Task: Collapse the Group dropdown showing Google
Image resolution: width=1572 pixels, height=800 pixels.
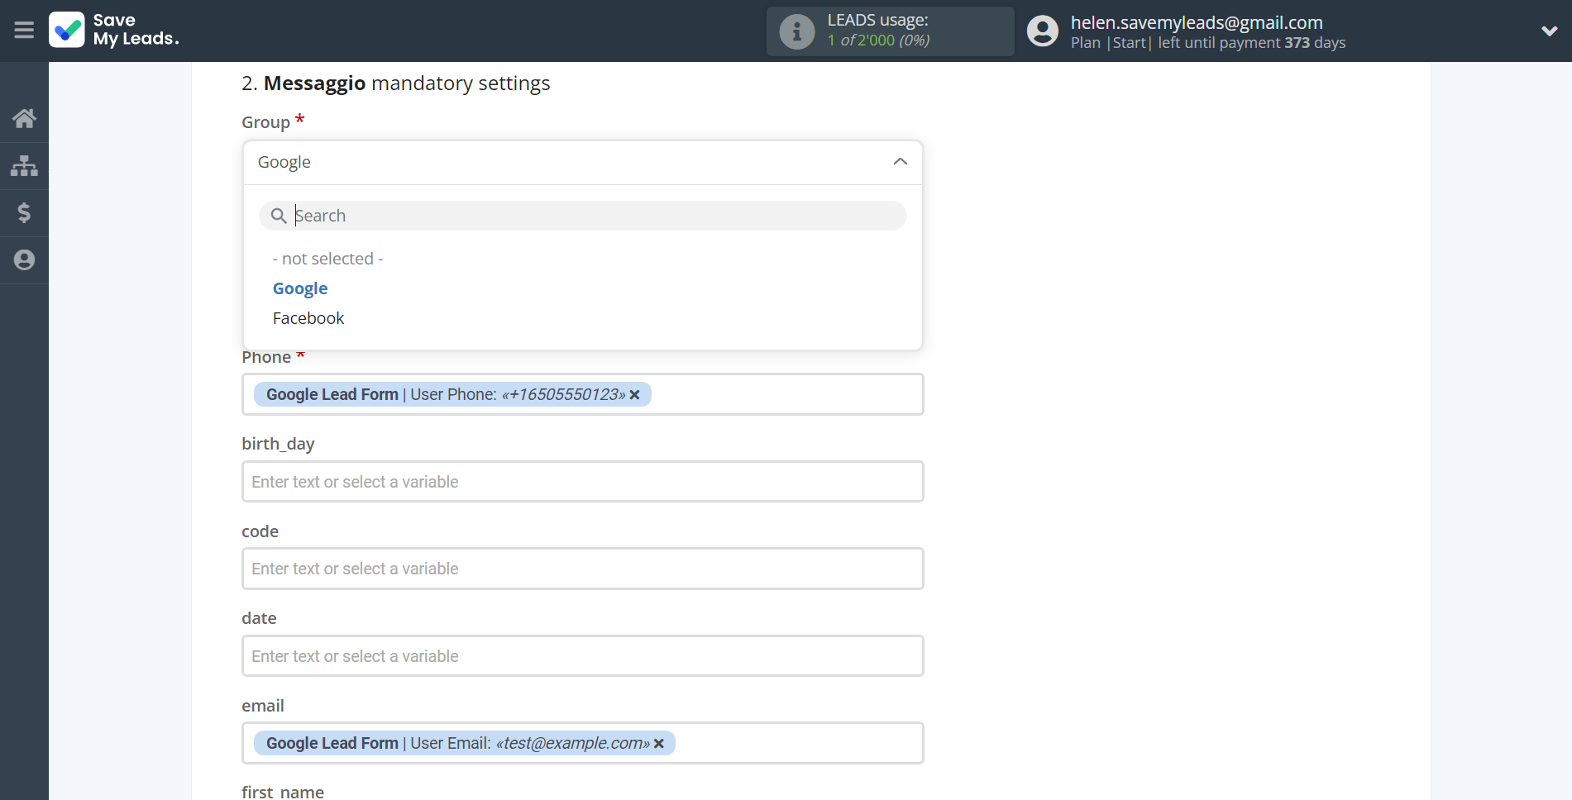Action: (x=582, y=162)
